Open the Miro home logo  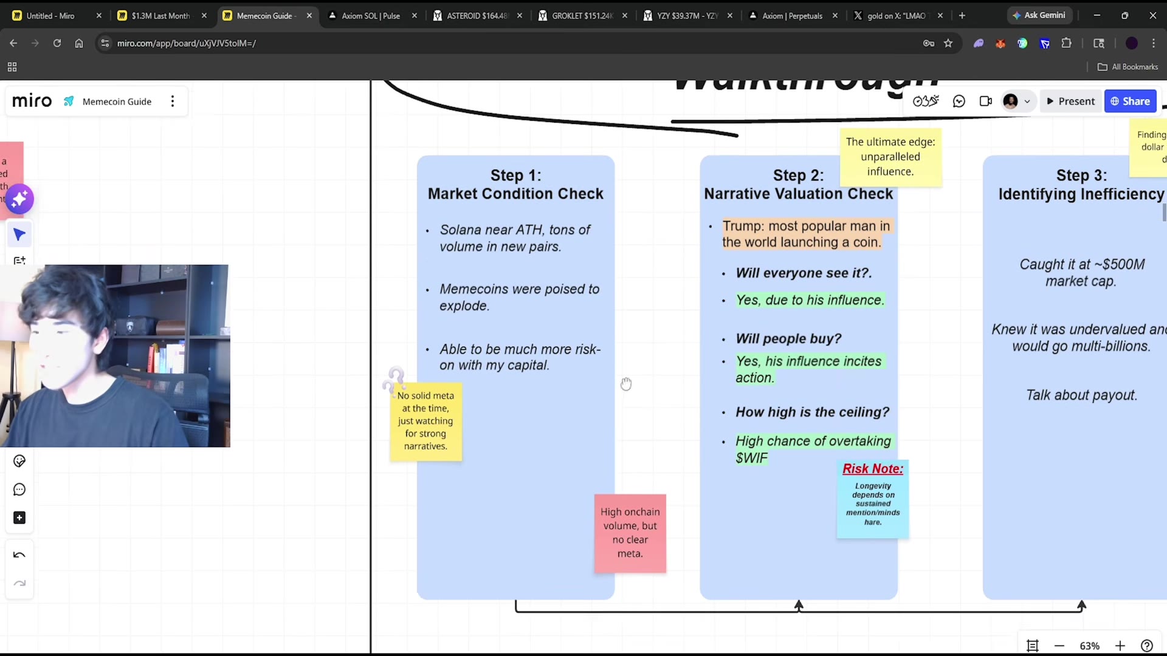point(32,101)
